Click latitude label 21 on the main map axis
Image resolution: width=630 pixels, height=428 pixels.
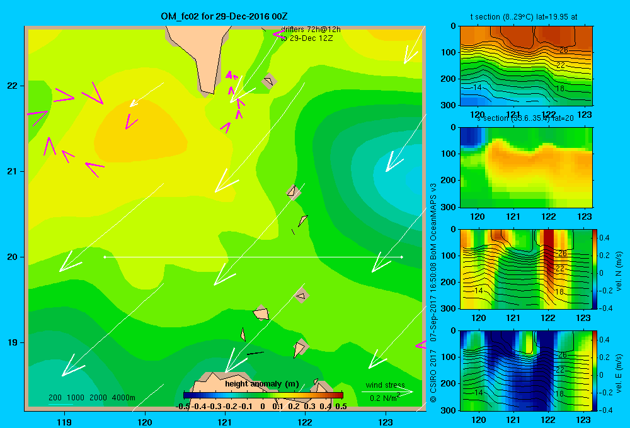click(13, 171)
